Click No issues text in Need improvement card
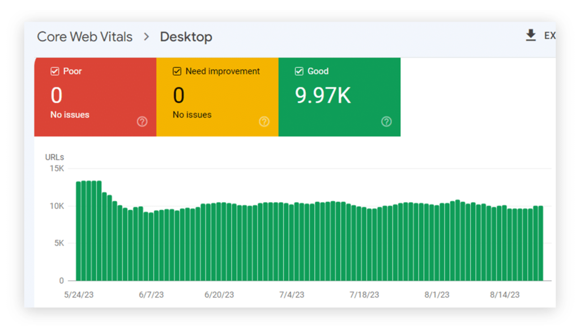 192,115
